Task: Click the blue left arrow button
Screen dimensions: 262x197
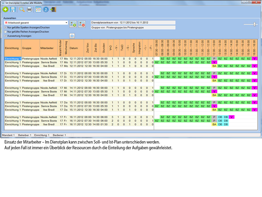Action: coord(72,36)
